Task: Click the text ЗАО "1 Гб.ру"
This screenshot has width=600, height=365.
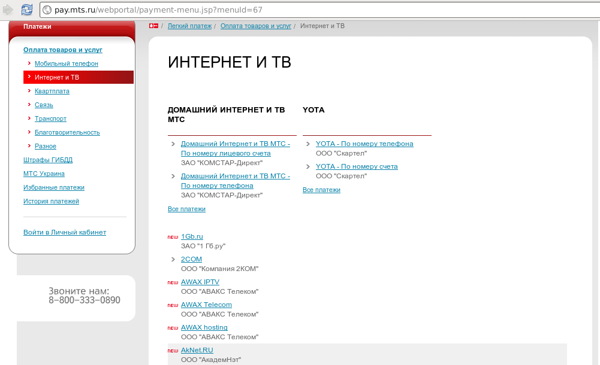Action: (x=203, y=246)
